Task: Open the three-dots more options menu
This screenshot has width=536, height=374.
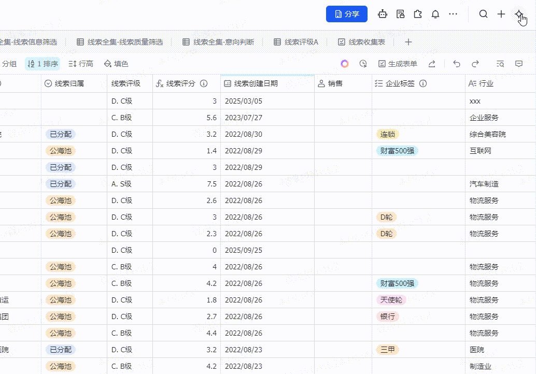Action: click(x=453, y=14)
